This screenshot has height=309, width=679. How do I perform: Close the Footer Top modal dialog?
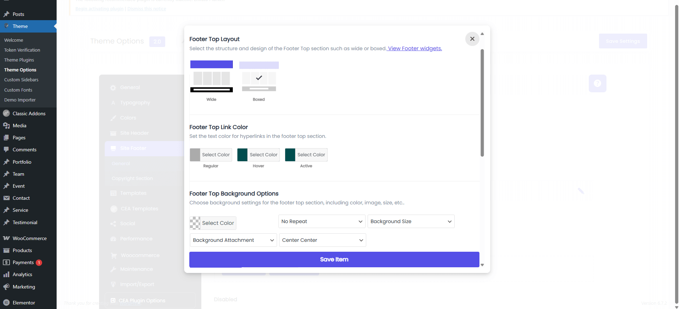[472, 39]
